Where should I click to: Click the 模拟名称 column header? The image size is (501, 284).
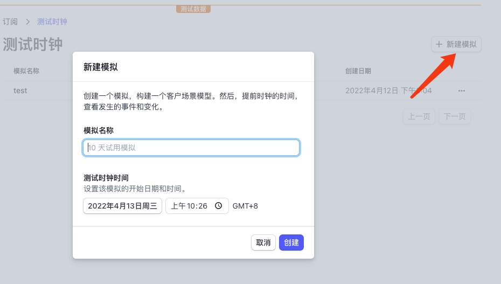26,71
